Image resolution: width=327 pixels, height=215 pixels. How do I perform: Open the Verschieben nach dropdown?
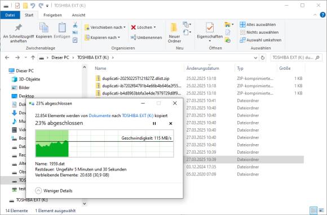pyautogui.click(x=105, y=28)
